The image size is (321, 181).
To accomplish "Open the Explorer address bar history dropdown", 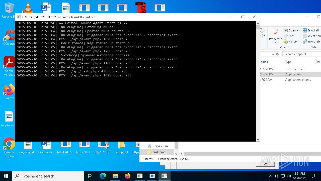I will click(273, 54).
